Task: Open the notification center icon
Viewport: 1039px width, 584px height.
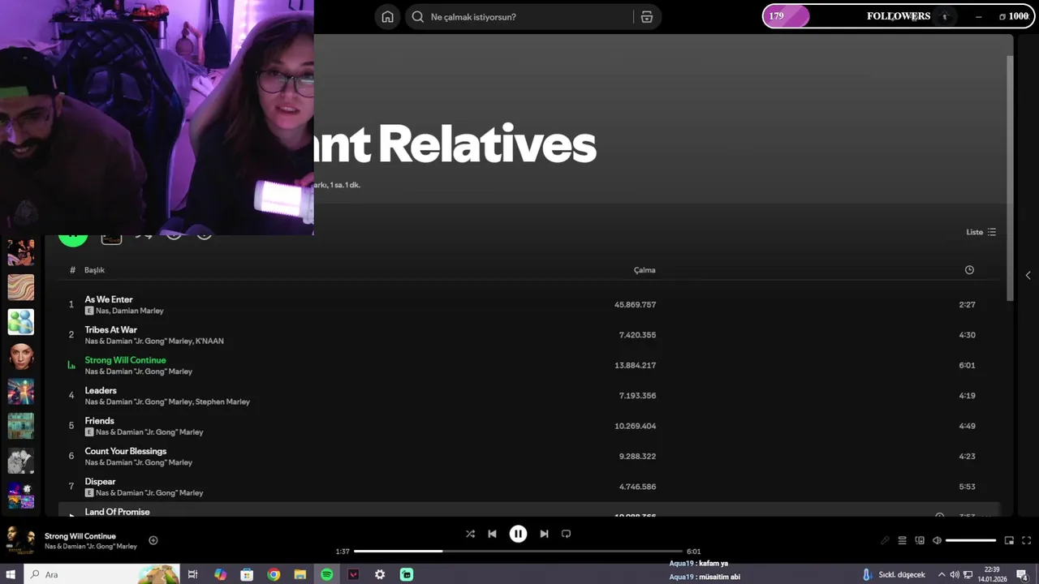Action: coord(1021,574)
